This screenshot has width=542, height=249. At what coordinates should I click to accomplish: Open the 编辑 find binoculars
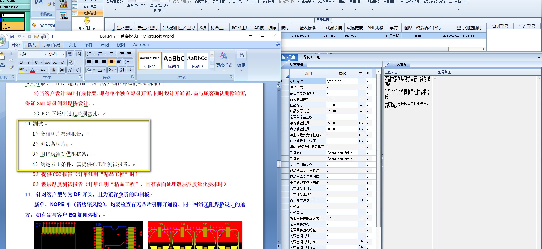241,55
